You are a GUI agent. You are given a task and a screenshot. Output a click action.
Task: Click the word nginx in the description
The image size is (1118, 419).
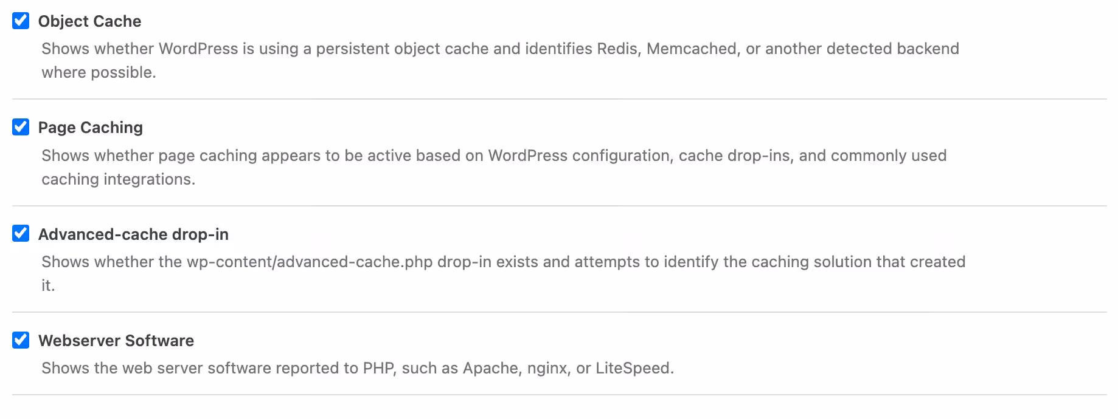tap(547, 369)
